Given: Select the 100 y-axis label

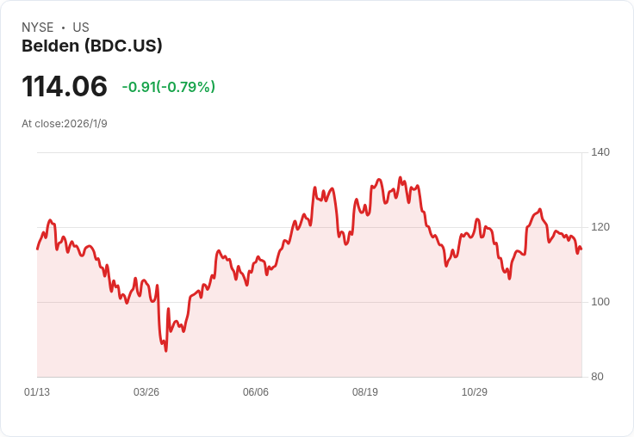Looking at the screenshot, I should pyautogui.click(x=600, y=302).
